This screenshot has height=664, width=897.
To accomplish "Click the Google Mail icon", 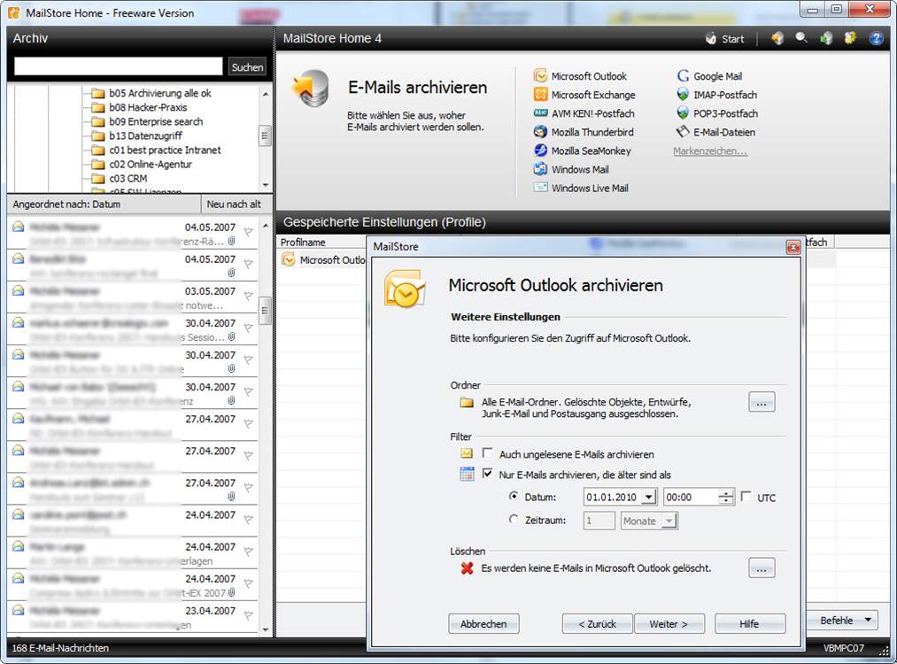I will click(683, 75).
